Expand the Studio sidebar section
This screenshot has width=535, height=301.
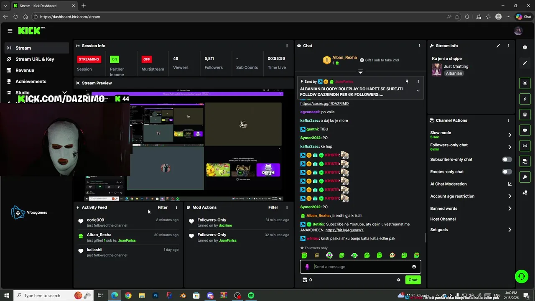(x=64, y=93)
